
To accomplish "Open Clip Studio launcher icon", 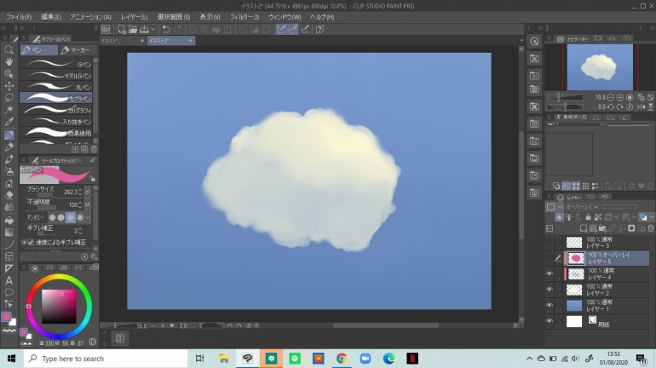I will pos(106,29).
